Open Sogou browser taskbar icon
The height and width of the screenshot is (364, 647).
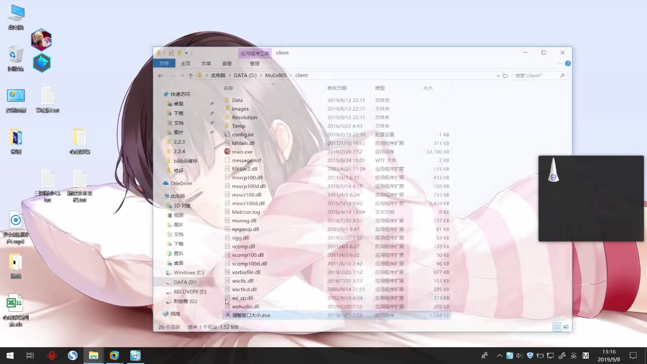click(x=73, y=355)
